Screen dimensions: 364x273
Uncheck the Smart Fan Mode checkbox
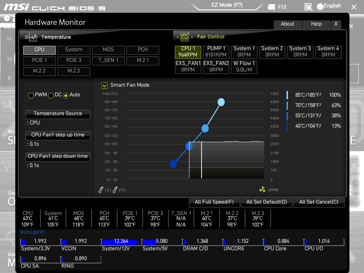(x=105, y=86)
